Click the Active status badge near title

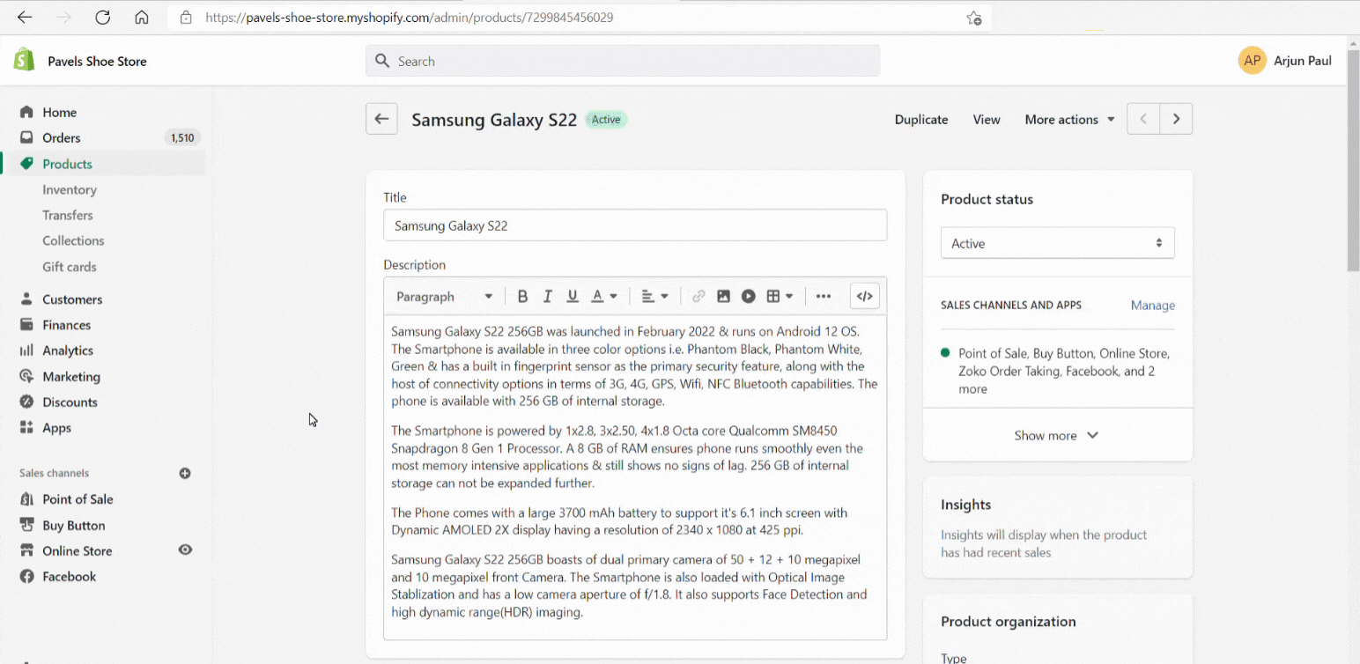[x=606, y=120]
